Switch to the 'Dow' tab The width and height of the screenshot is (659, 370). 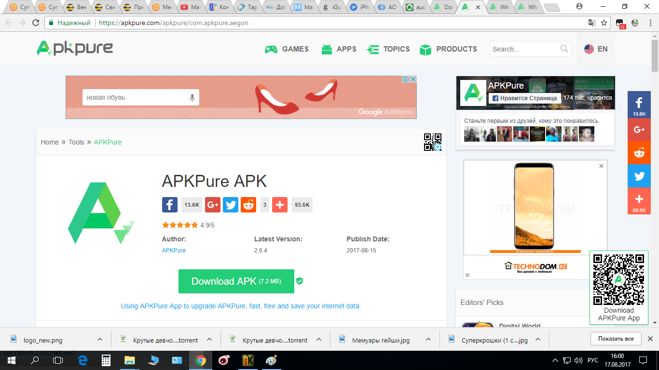[444, 7]
